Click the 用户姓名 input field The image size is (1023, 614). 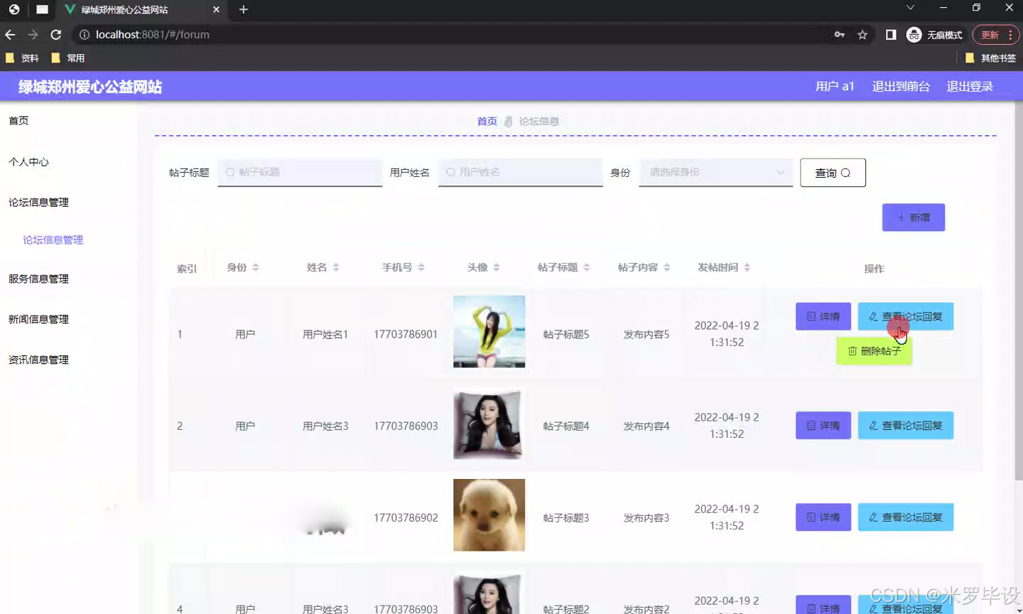point(520,172)
